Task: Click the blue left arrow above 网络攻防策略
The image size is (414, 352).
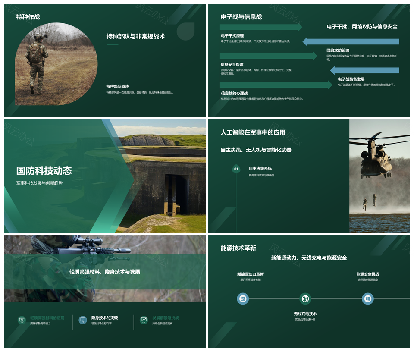Action: tap(351, 41)
